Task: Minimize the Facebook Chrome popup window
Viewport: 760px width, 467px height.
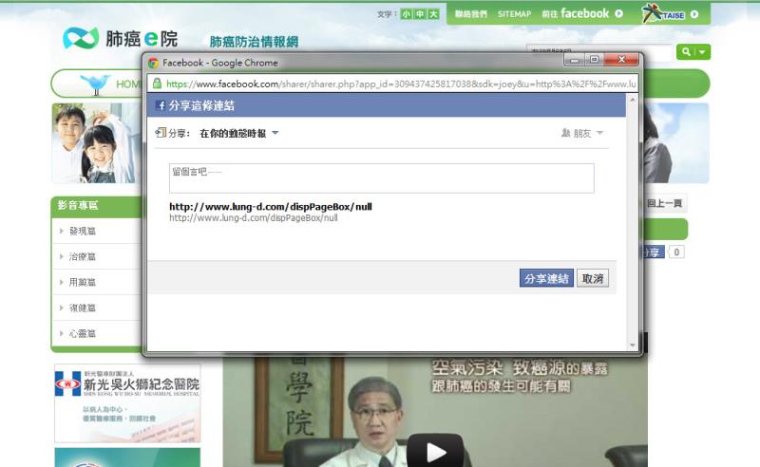Action: 575,60
